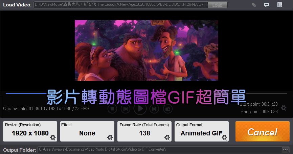
Task: Click the orange Cancel button
Action: tap(263, 131)
